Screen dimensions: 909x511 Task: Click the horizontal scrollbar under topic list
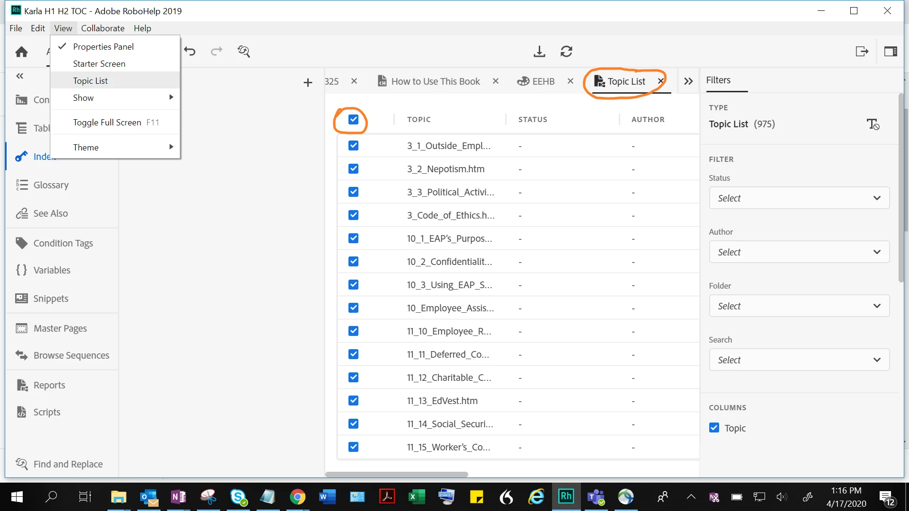[396, 474]
